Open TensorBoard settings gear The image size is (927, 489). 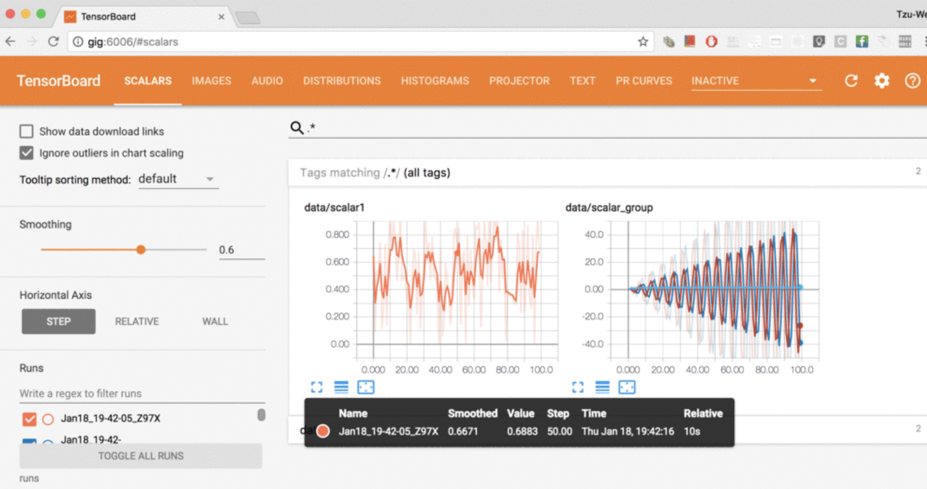coord(882,81)
